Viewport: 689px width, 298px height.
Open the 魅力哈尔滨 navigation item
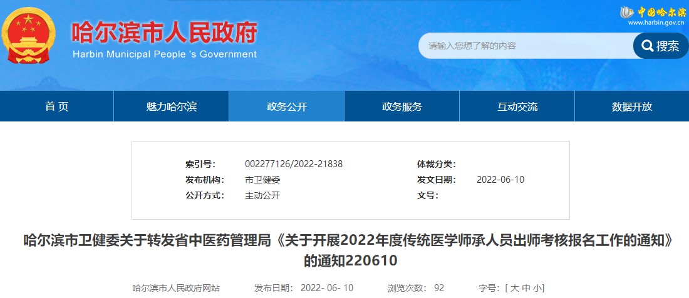171,106
